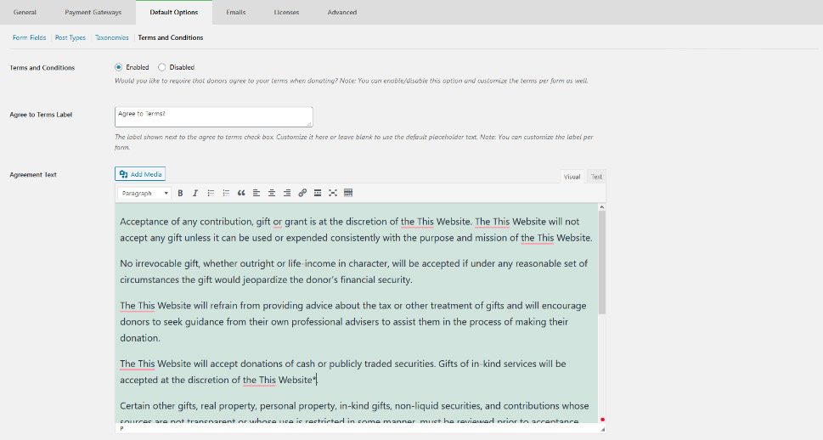Open the Form Fields sub-section link
The image size is (823, 440).
click(30, 37)
